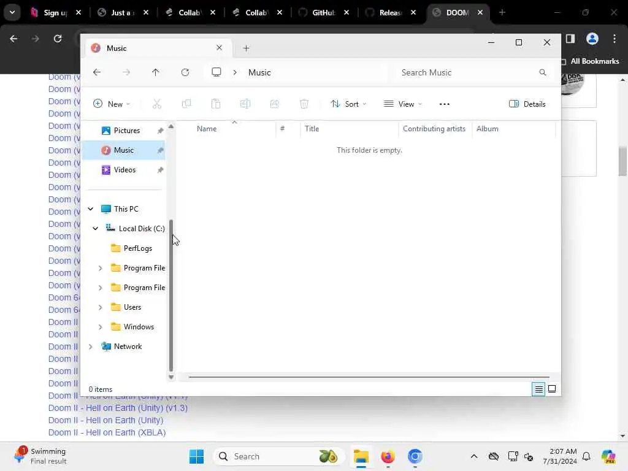Select the DOOM browser tab
This screenshot has width=628, height=471.
(458, 12)
